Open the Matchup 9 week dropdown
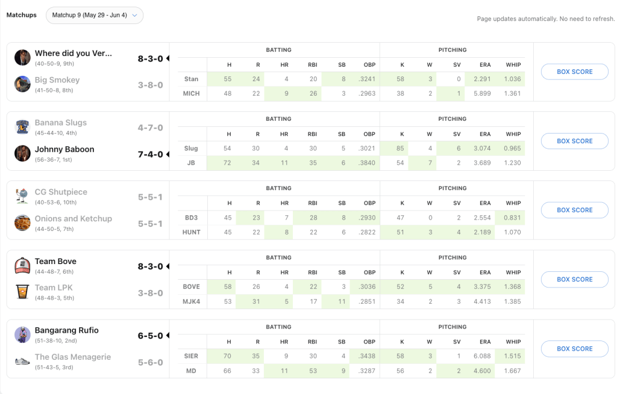617x394 pixels. point(95,15)
